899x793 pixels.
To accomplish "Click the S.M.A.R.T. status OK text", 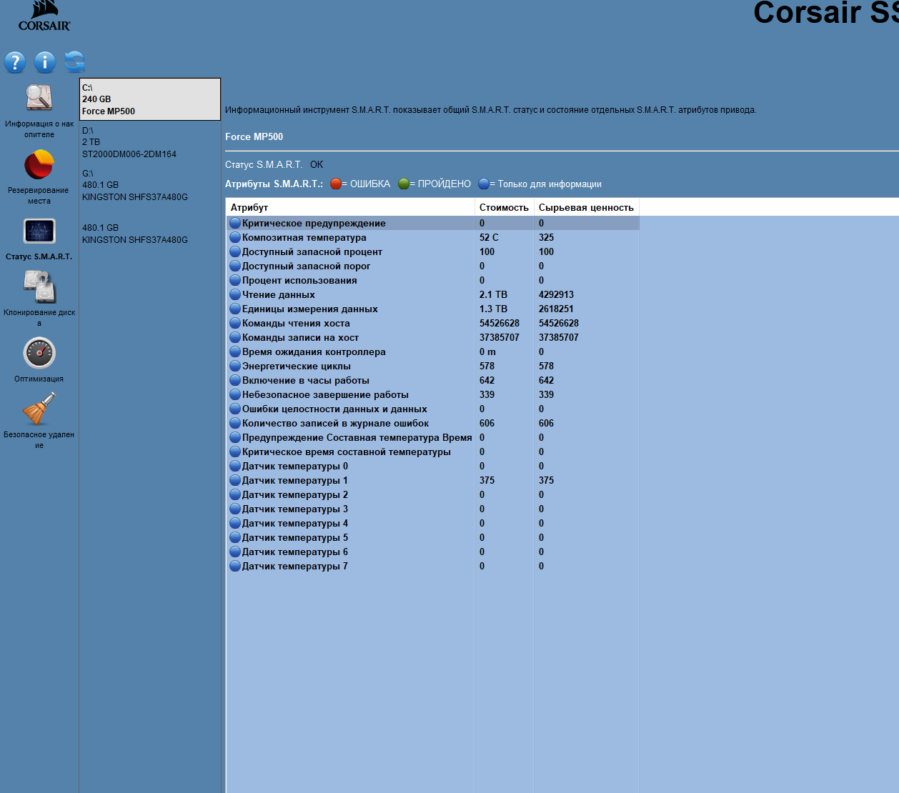I will pos(317,164).
